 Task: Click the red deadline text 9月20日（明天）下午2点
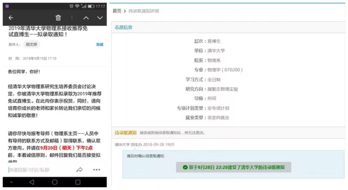tap(66, 148)
